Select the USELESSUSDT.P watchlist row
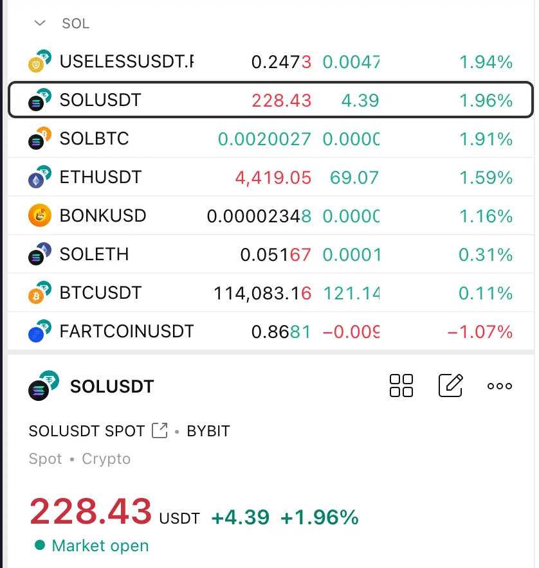Image resolution: width=539 pixels, height=568 pixels. pyautogui.click(x=271, y=62)
